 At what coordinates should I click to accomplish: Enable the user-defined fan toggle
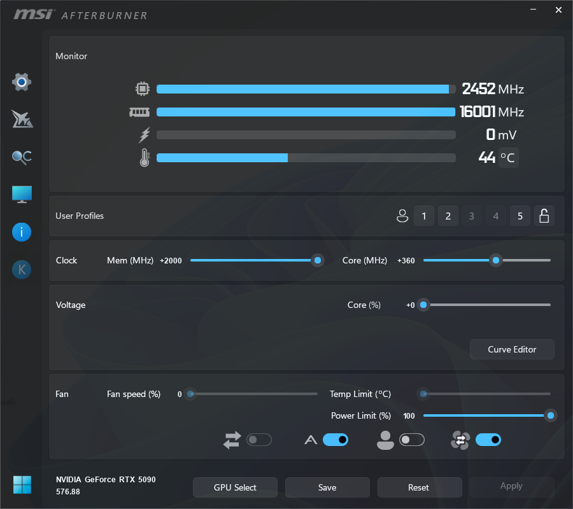[x=411, y=440]
